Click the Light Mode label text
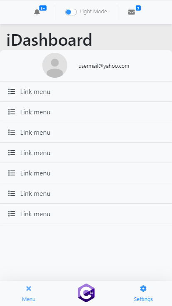 (93, 12)
